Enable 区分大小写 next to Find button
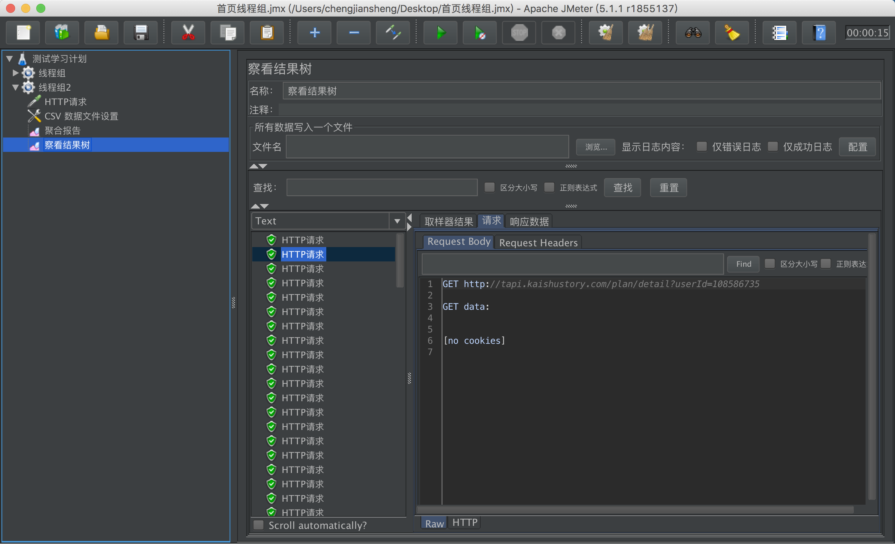 pyautogui.click(x=770, y=264)
